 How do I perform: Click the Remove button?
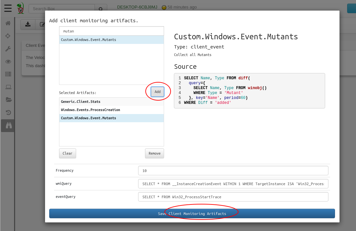click(154, 153)
